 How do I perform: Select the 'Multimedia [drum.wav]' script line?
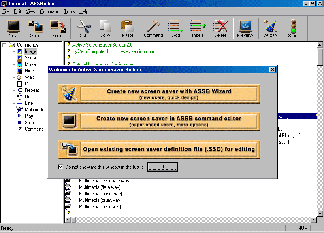(x=100, y=200)
